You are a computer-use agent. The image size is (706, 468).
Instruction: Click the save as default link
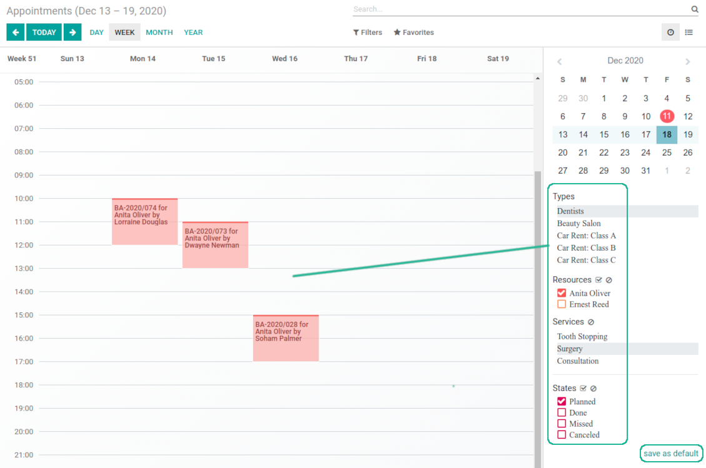(x=671, y=453)
